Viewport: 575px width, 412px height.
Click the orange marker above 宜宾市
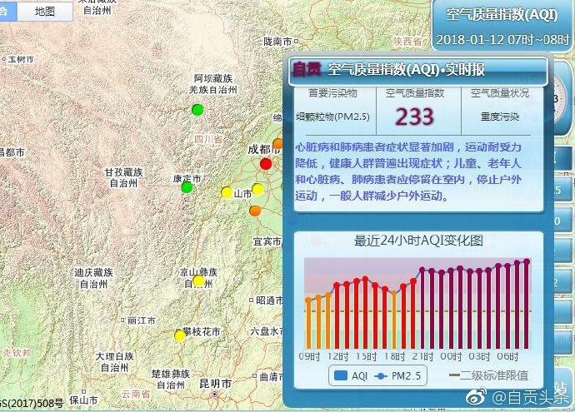point(255,211)
